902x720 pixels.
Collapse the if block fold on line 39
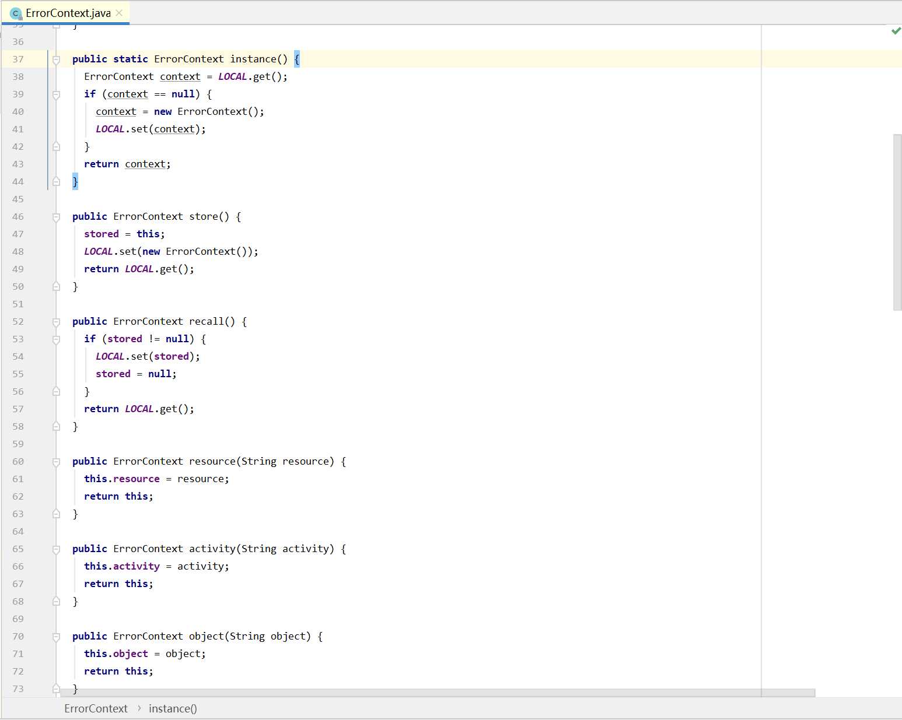point(57,94)
